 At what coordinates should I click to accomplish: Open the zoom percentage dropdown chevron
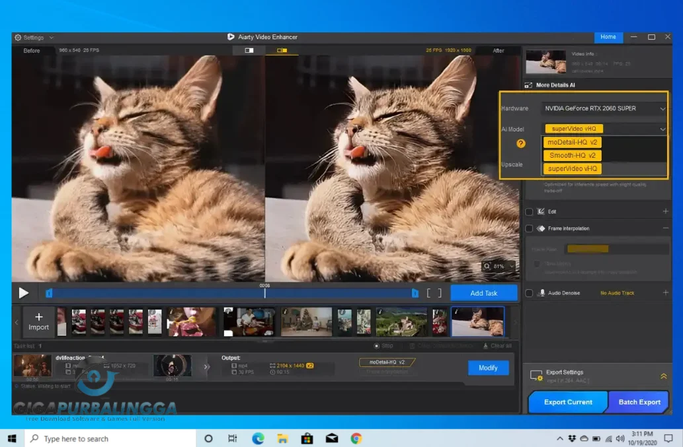click(x=511, y=266)
